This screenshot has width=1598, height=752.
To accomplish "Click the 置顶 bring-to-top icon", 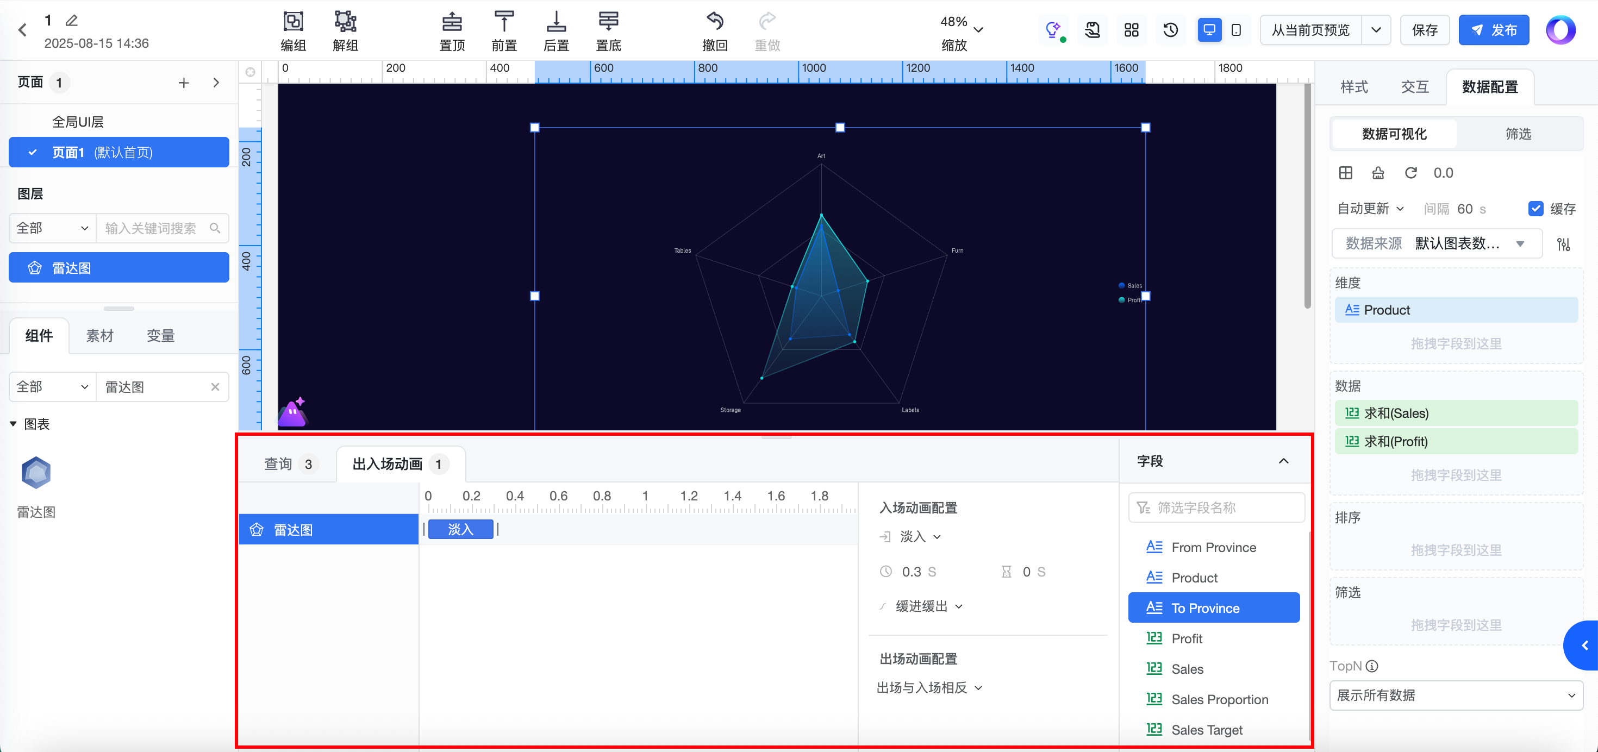I will click(x=452, y=22).
